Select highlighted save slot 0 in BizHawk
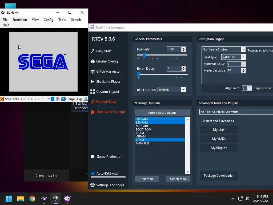The image size is (273, 205). click(53, 99)
